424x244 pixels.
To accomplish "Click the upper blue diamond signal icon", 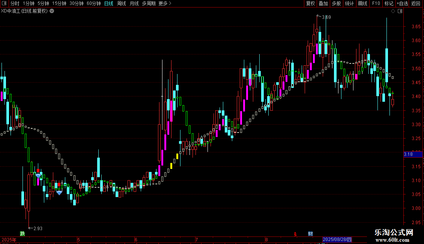I will point(38,176).
